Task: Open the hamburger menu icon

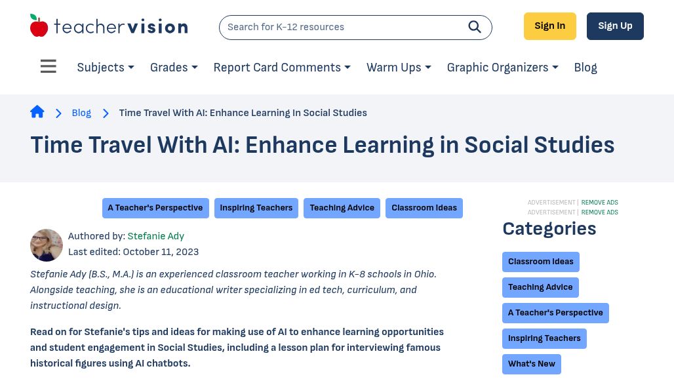Action: tap(49, 67)
